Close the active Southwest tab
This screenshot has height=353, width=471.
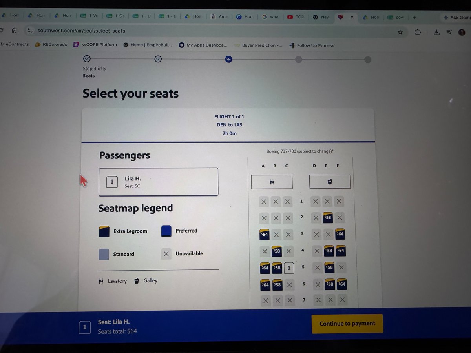coord(352,17)
